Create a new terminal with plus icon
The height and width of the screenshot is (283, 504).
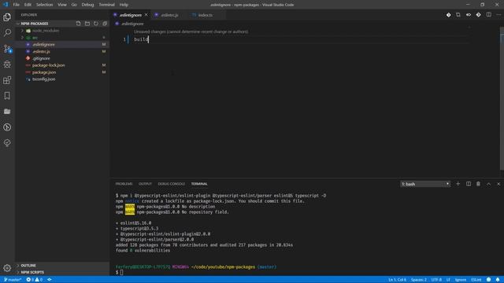pos(458,184)
